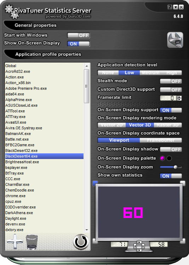Viewport: 189px width, 265px height.
Task: Increase Framerate limit with up stepper
Action: 179,97
